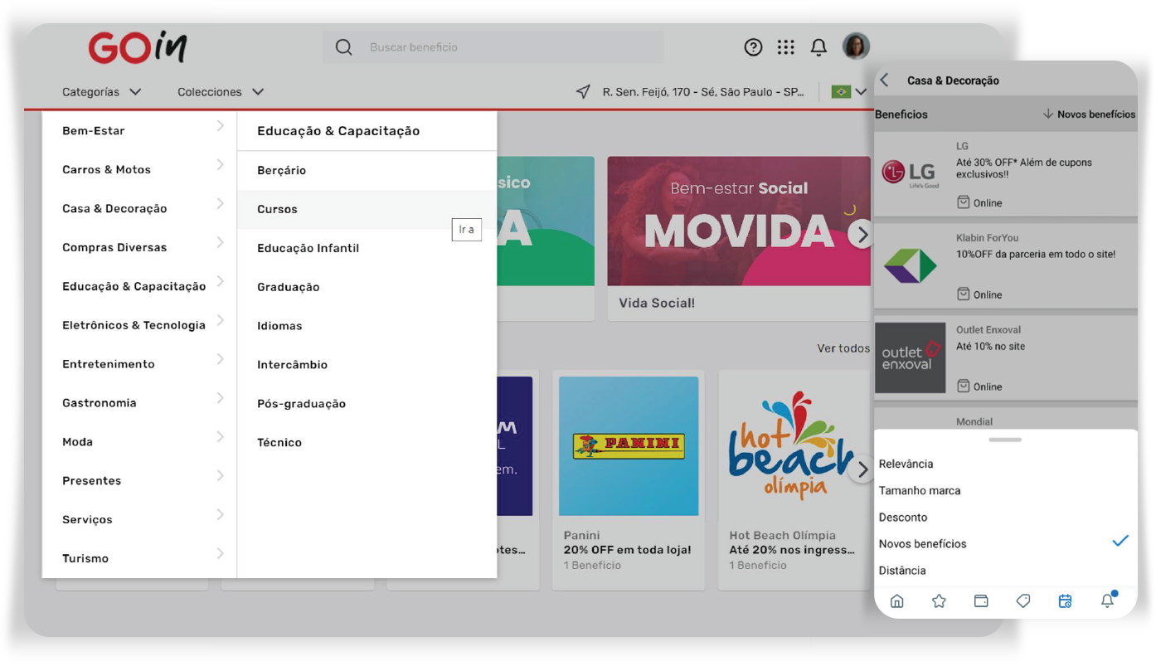Tap the calendar icon in mobile bottom bar
The height and width of the screenshot is (666, 1156).
click(x=1066, y=601)
